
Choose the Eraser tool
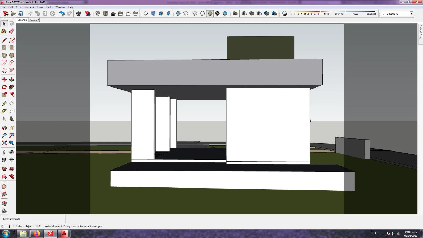tap(12, 31)
